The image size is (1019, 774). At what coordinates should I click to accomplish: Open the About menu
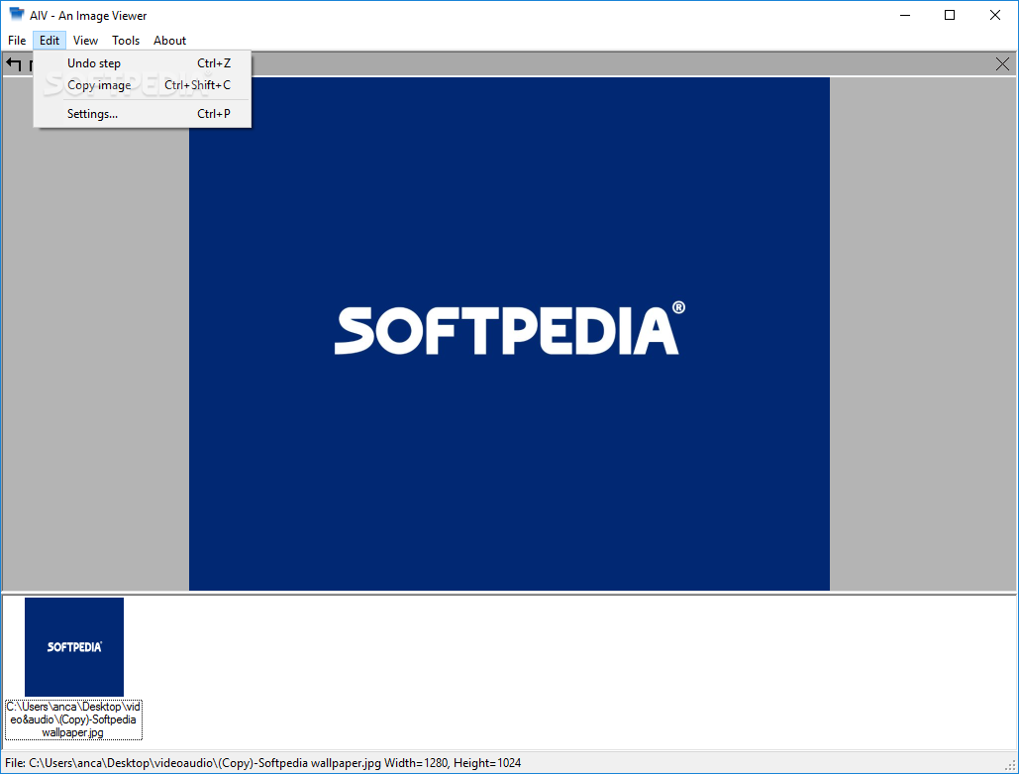[x=169, y=41]
